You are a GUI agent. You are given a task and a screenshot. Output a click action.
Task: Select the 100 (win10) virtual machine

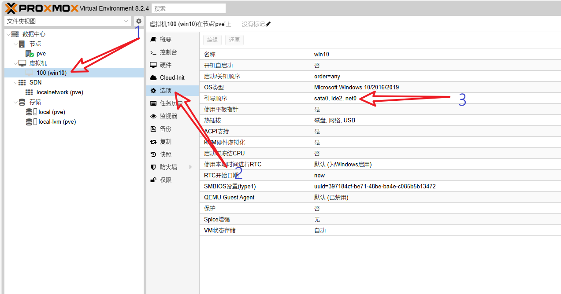pyautogui.click(x=52, y=73)
